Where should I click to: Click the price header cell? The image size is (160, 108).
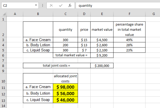coord(84,29)
